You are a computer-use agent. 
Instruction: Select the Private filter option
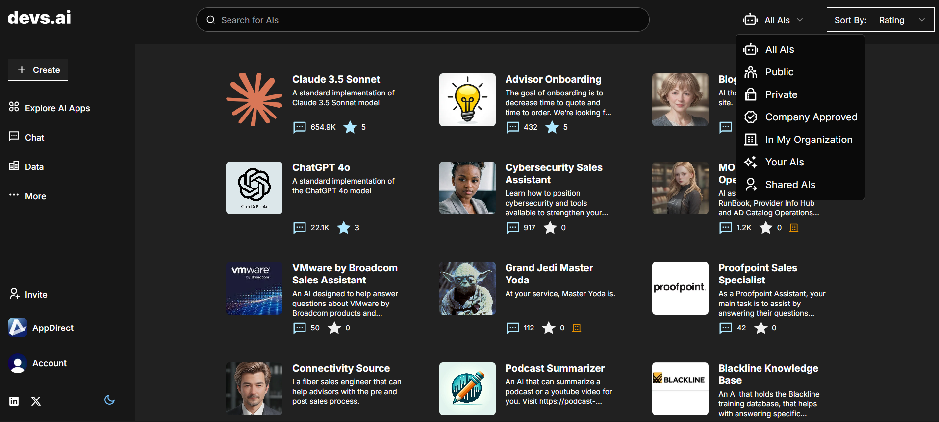click(x=800, y=94)
